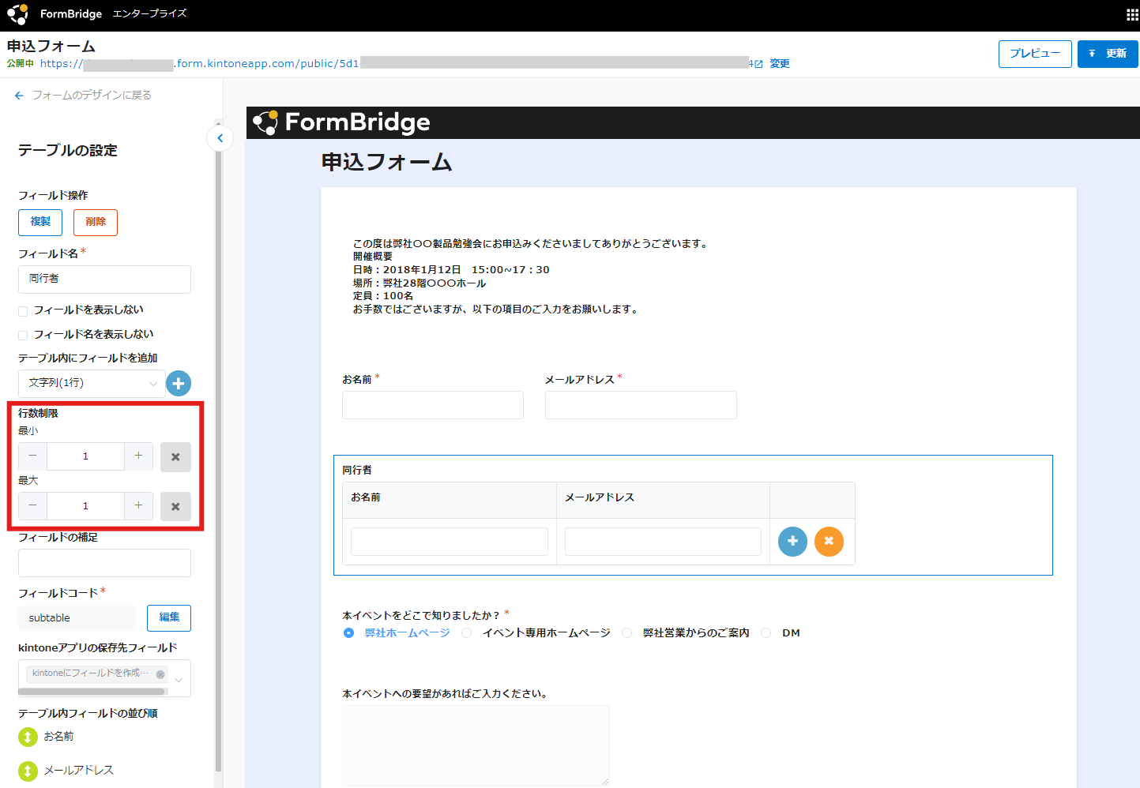Click the external link icon beside the URL

coord(758,64)
